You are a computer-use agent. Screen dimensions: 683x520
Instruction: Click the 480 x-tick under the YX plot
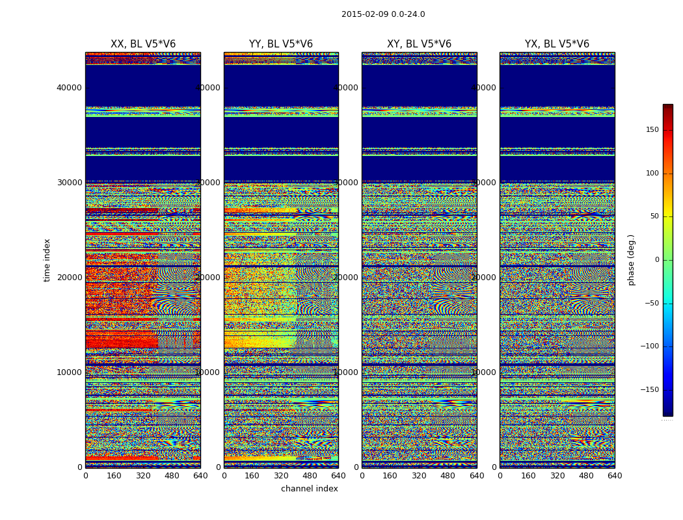586,476
